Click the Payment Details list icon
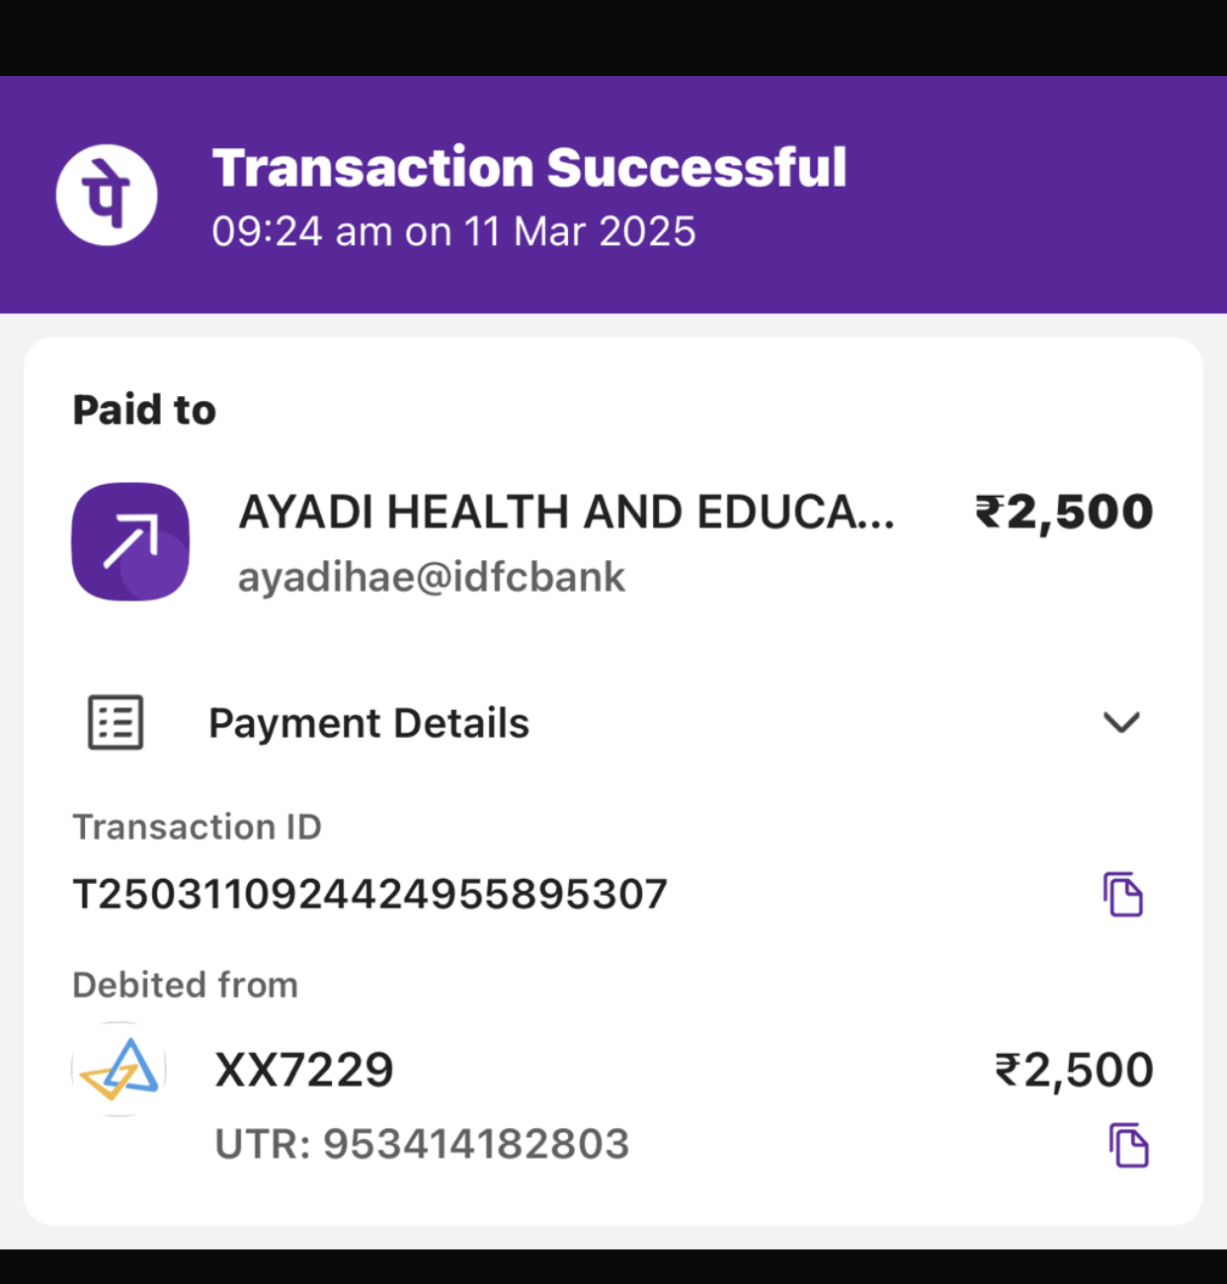This screenshot has height=1284, width=1227. 116,723
